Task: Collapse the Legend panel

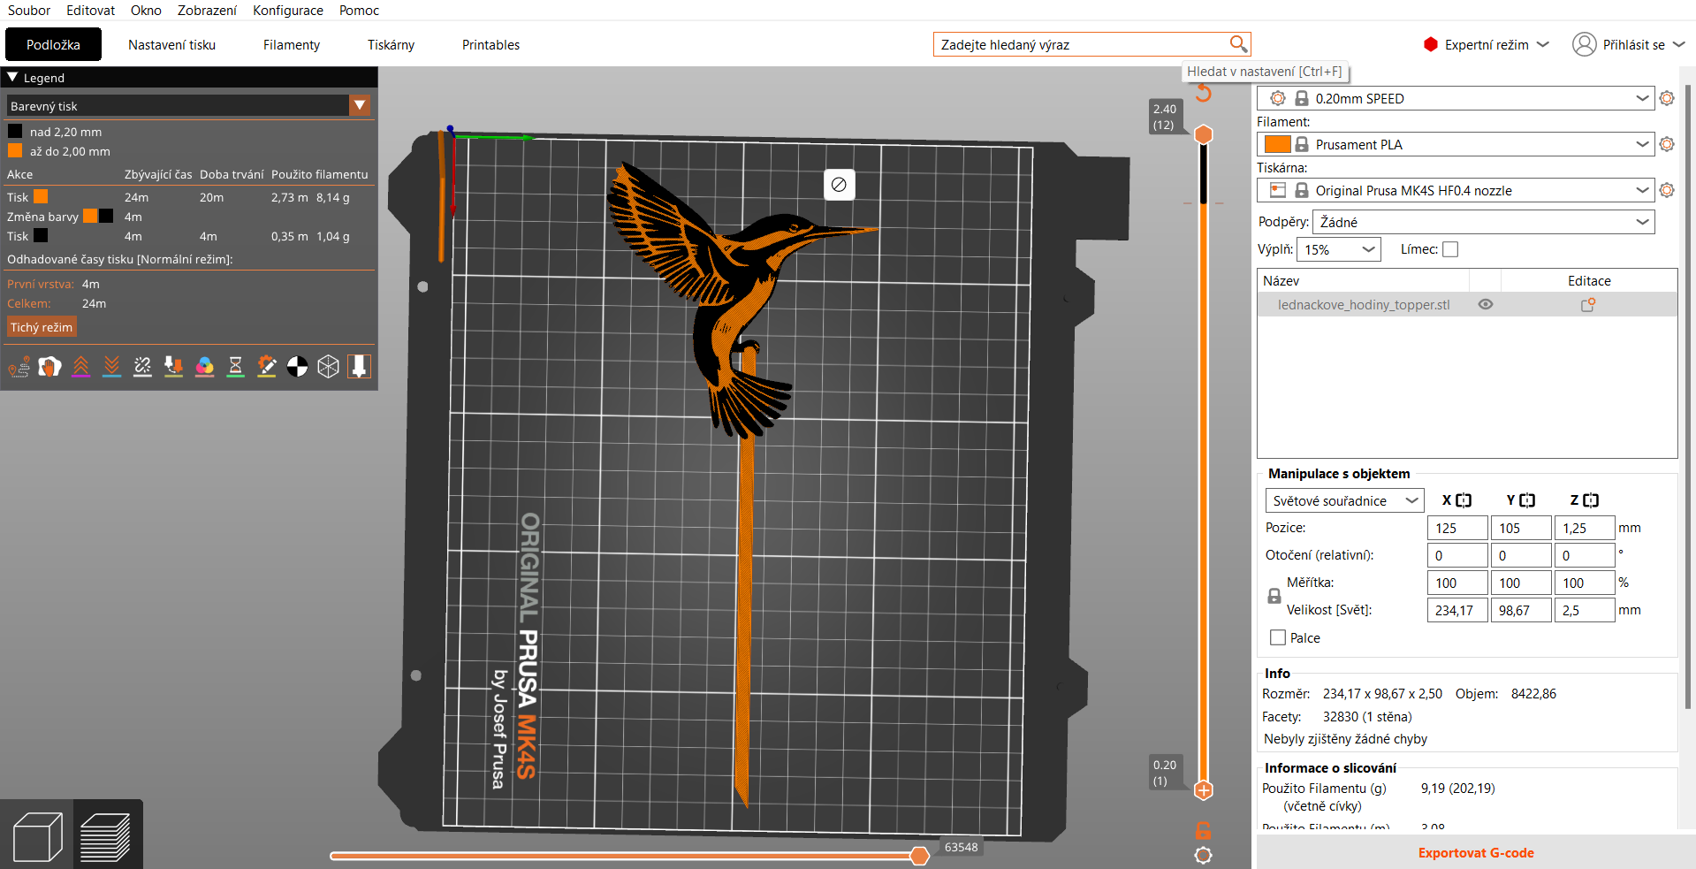Action: (12, 78)
